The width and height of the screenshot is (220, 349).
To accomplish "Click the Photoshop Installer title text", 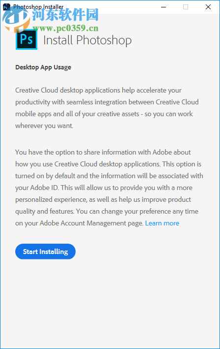I will point(38,7).
